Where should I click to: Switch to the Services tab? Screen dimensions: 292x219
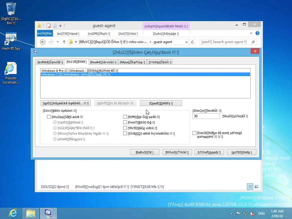(103, 62)
